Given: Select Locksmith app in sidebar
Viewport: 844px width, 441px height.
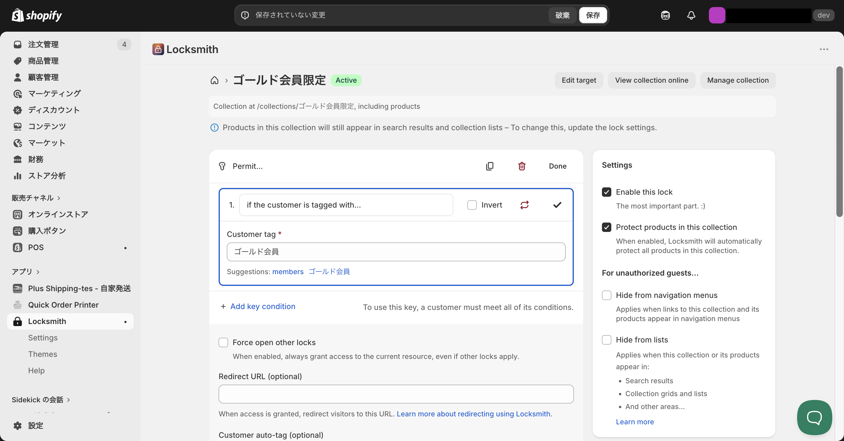Looking at the screenshot, I should click(x=70, y=321).
